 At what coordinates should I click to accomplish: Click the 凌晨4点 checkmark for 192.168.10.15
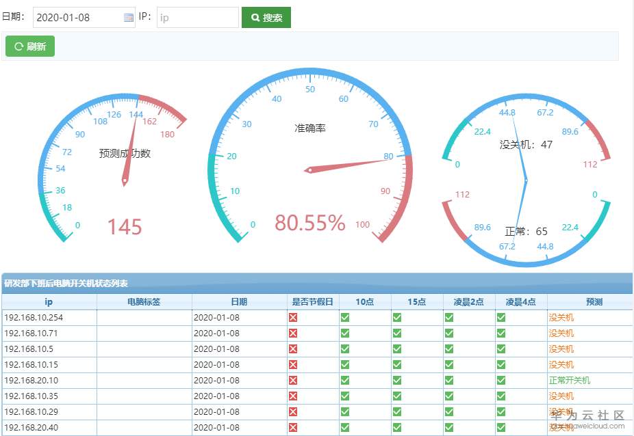(501, 364)
